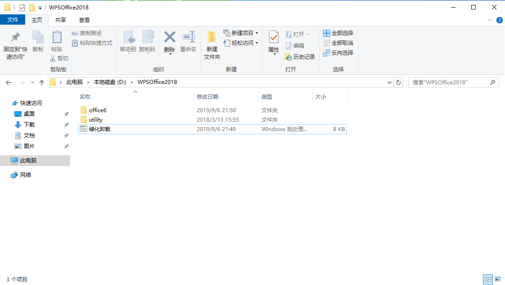Switch to details view at bottom-right
Viewport: 505px width, 285px height.
[x=488, y=279]
